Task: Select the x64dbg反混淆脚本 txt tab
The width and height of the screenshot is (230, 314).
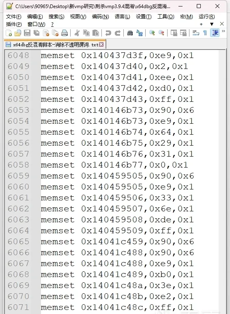Action: coord(55,45)
